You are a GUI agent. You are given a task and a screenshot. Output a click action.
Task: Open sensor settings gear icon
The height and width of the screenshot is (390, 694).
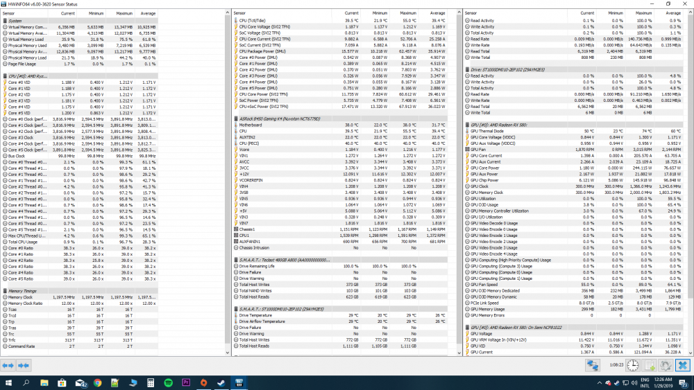coord(666,365)
